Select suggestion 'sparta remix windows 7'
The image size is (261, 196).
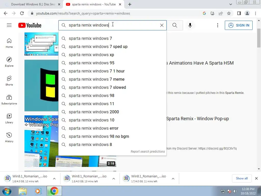pyautogui.click(x=112, y=38)
